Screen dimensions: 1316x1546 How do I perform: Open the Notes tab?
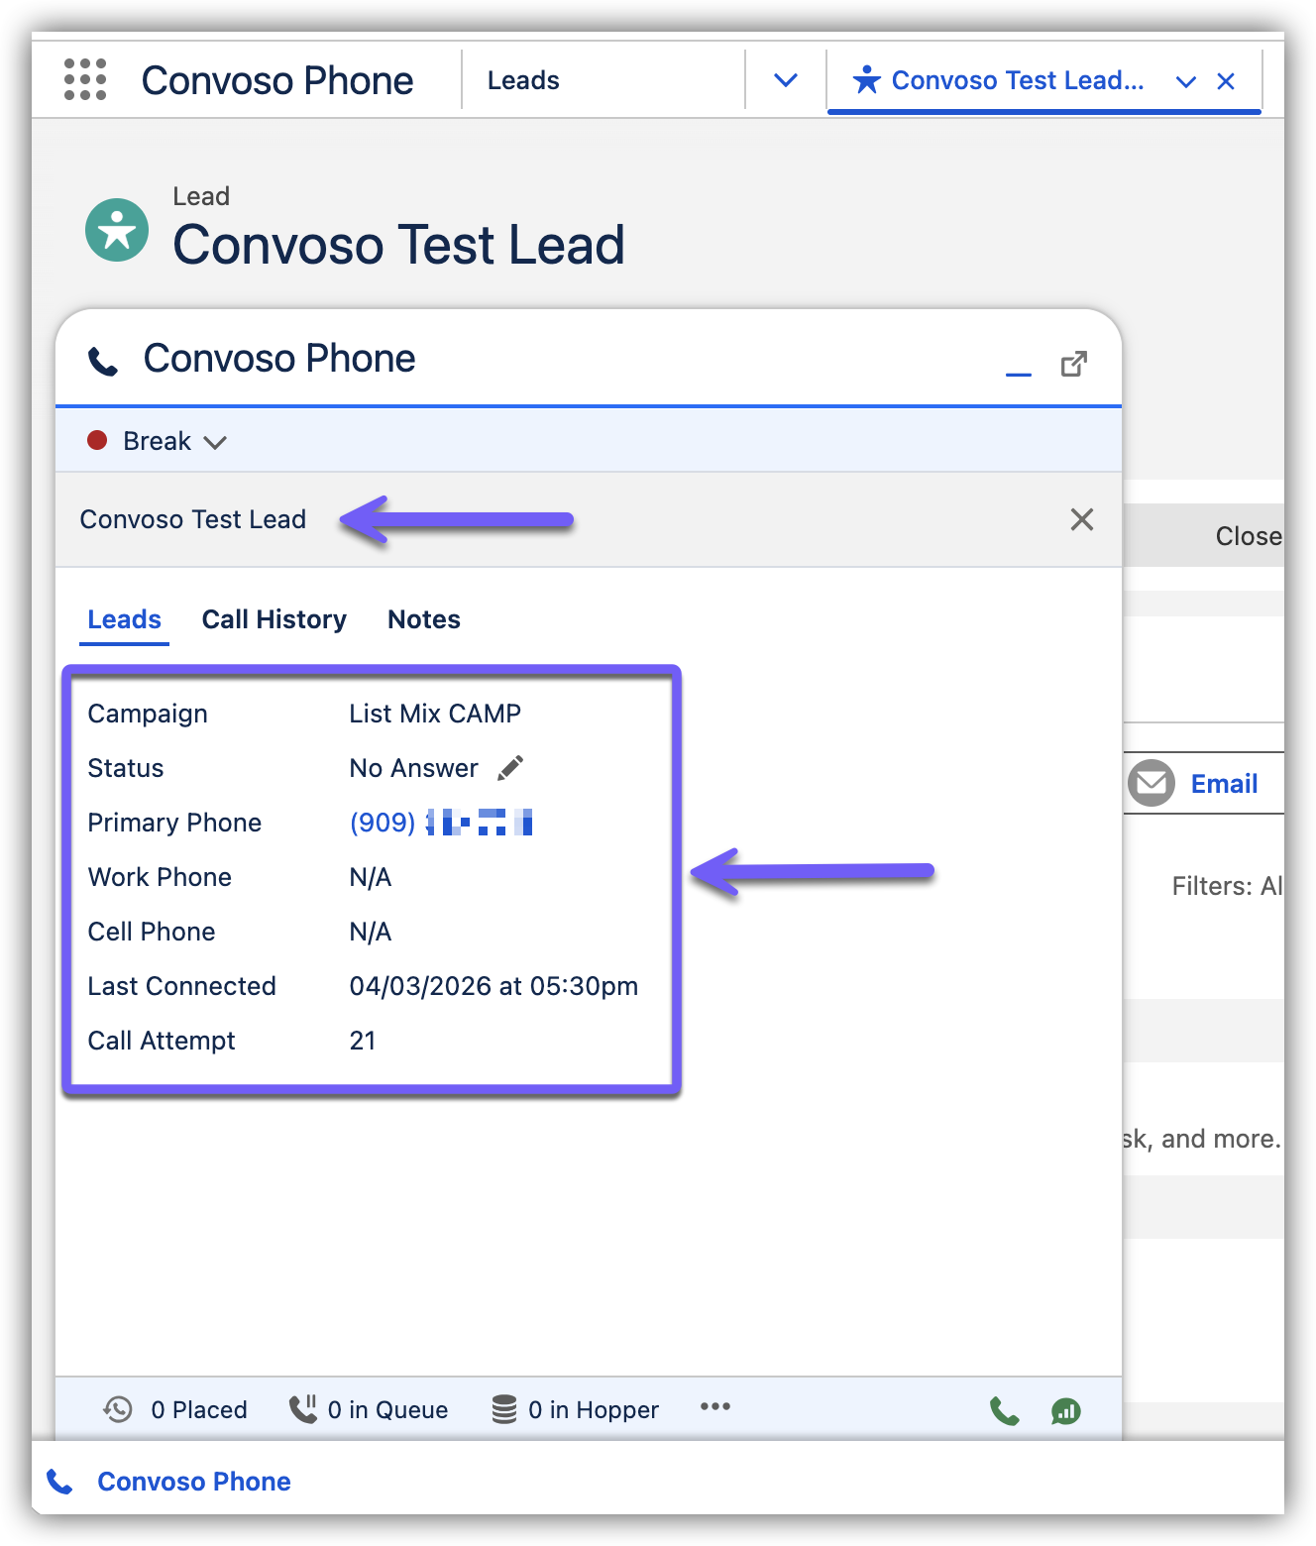(423, 619)
